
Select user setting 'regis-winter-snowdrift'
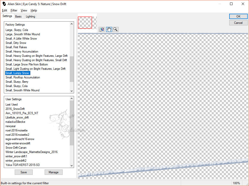(18, 143)
